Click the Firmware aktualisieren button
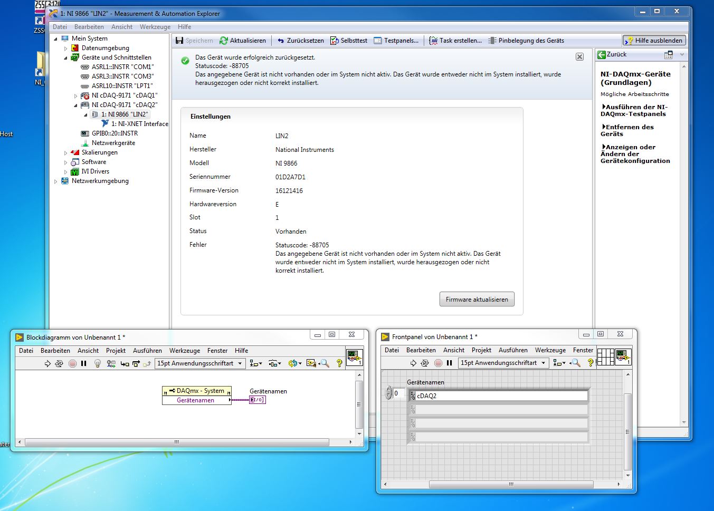 pos(477,300)
